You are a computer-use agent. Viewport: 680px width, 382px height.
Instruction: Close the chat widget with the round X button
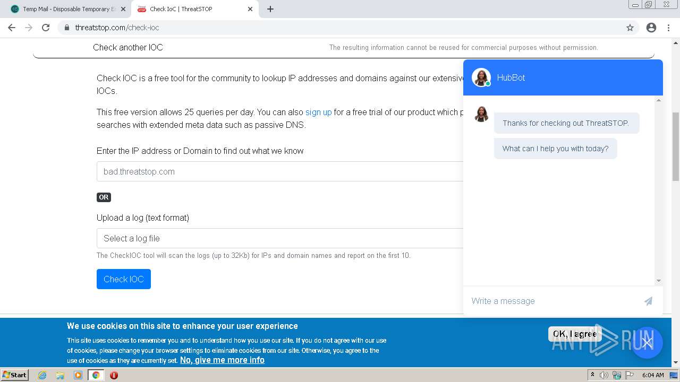click(647, 342)
